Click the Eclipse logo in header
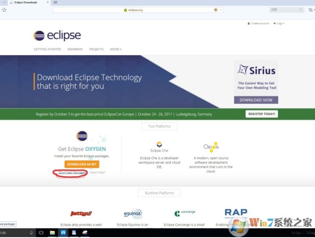 click(57, 36)
